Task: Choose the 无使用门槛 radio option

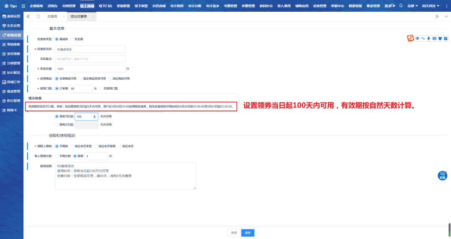Action: click(100, 88)
